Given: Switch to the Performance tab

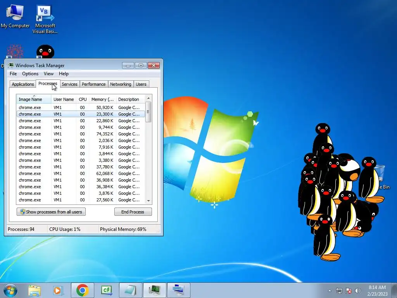Looking at the screenshot, I should coord(94,84).
